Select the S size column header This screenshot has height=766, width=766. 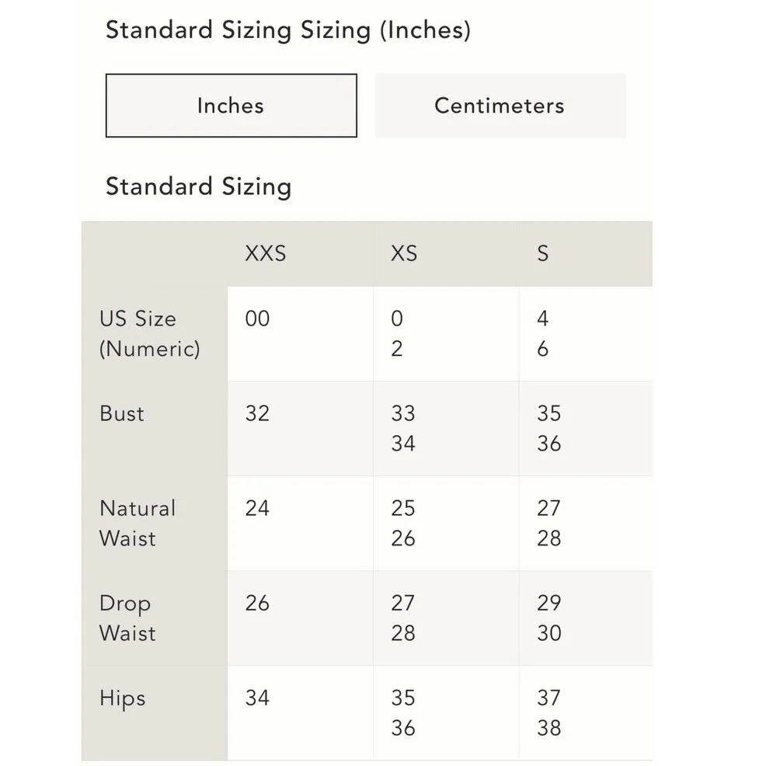(x=543, y=253)
